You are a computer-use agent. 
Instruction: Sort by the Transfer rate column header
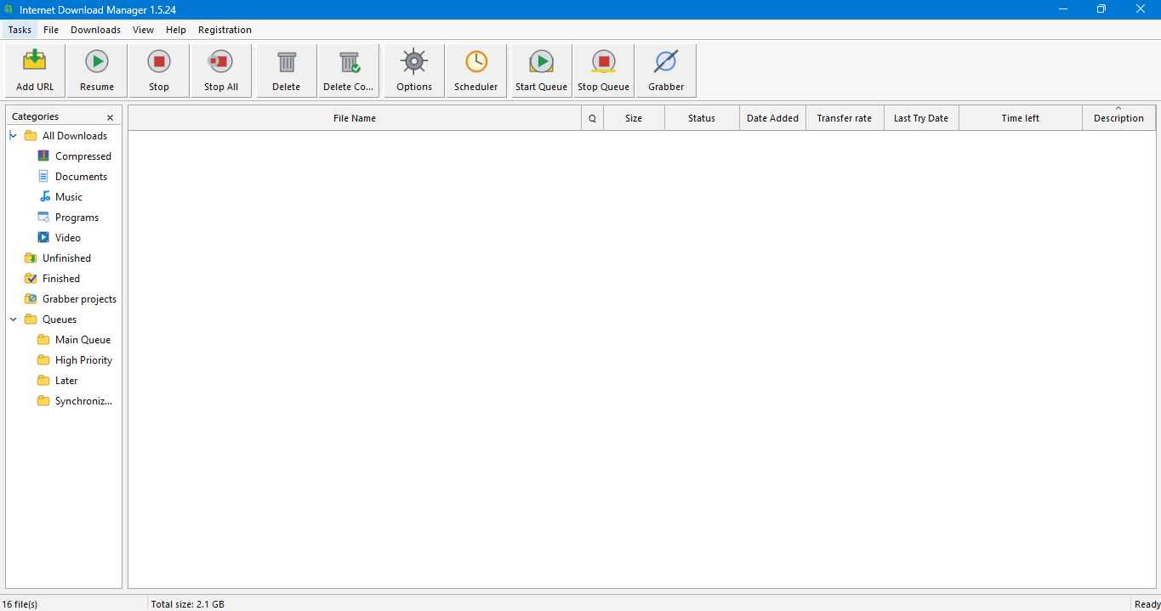tap(845, 118)
